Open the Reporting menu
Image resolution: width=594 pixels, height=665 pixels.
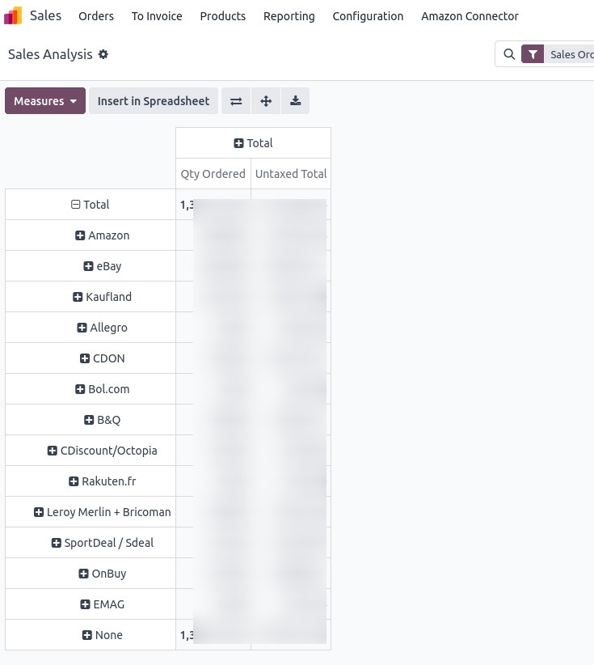289,16
